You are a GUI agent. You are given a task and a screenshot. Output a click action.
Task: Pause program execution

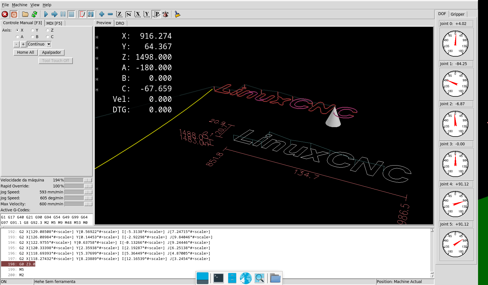point(63,14)
